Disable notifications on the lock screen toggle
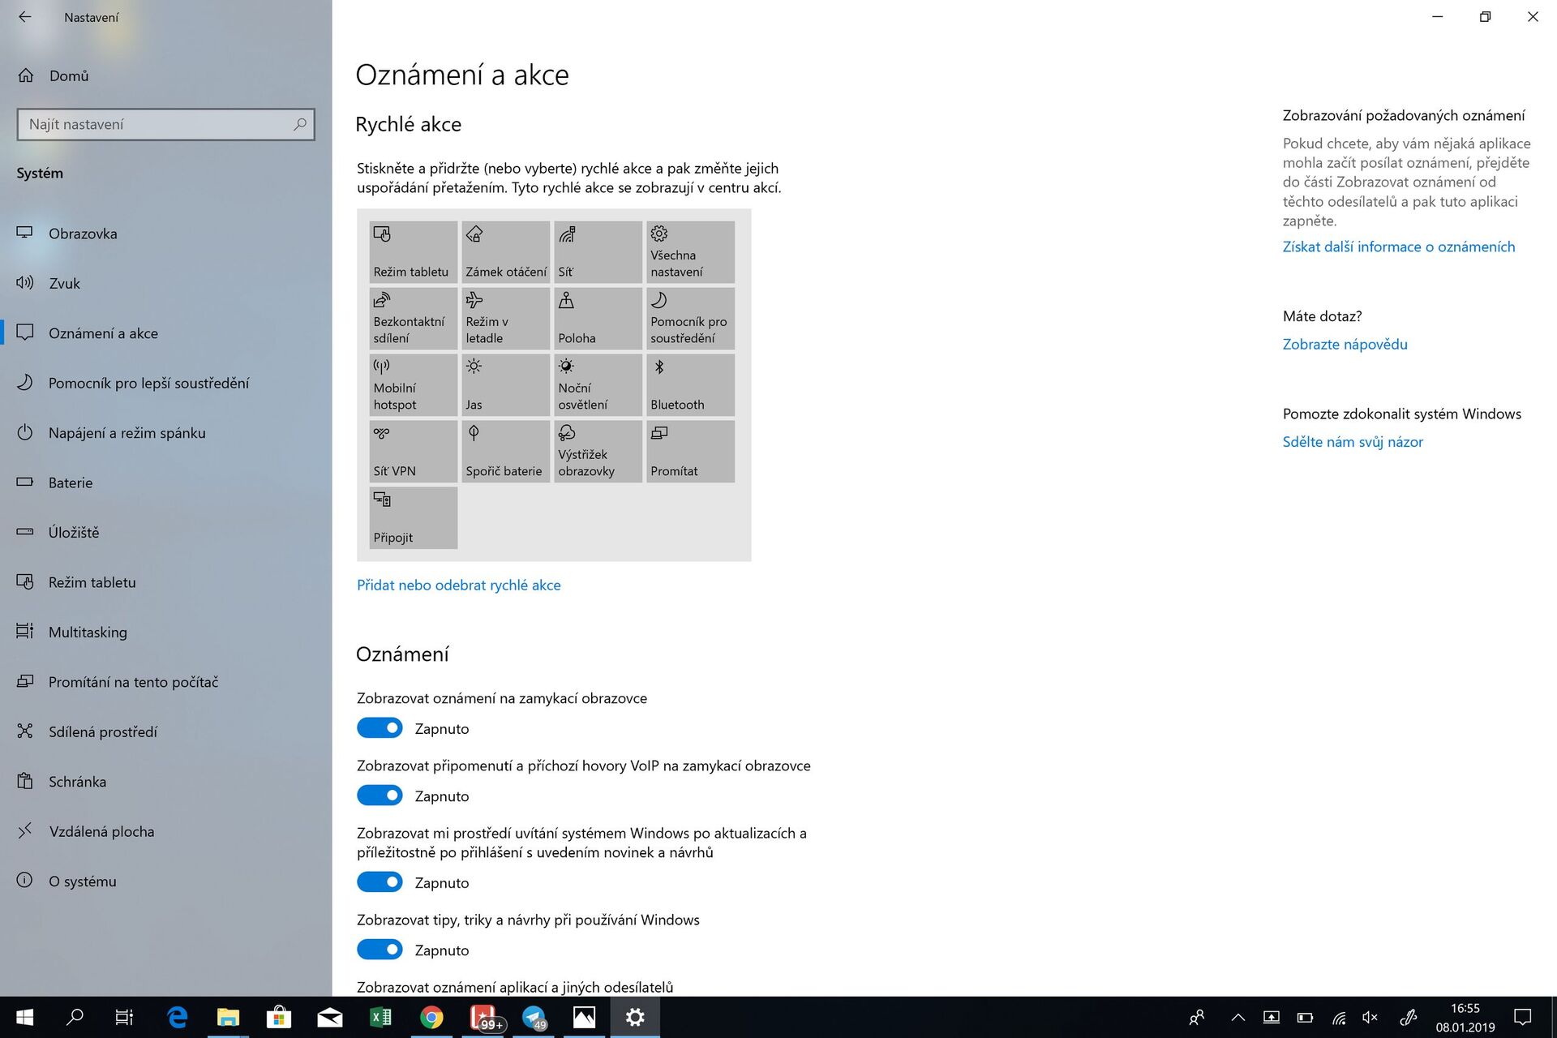 click(380, 727)
